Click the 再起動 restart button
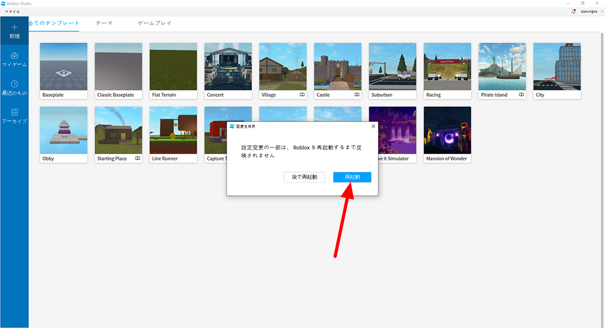The height and width of the screenshot is (328, 605). point(351,177)
